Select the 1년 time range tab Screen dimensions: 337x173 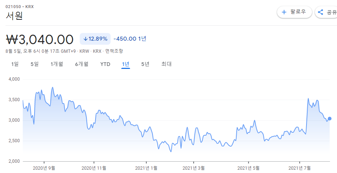click(126, 64)
